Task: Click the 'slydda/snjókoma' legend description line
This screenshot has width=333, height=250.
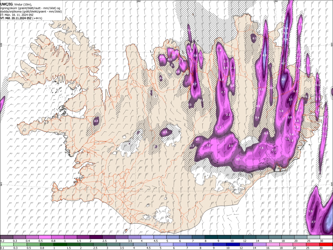Action: pos(31,11)
